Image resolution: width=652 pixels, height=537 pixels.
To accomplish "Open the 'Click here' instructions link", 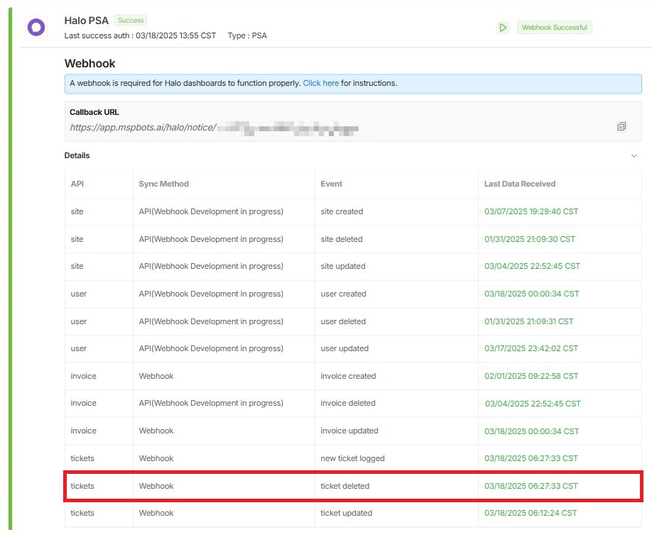I will (320, 83).
